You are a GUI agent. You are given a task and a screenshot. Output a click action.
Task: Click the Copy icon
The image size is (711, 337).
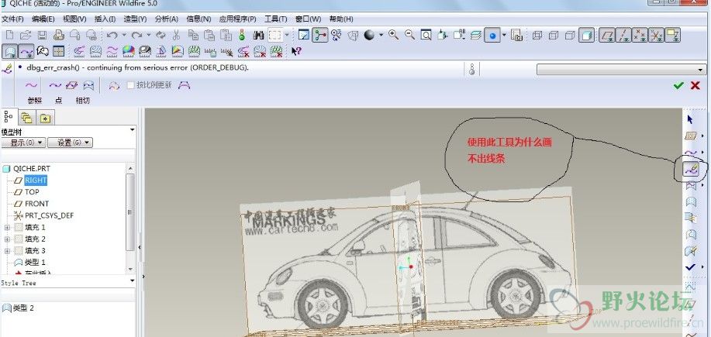[x=193, y=35]
